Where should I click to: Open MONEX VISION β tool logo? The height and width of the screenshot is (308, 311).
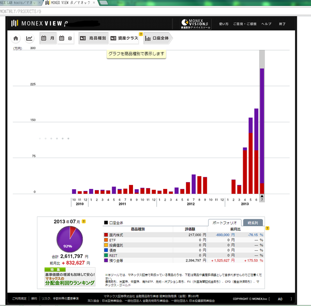click(196, 24)
